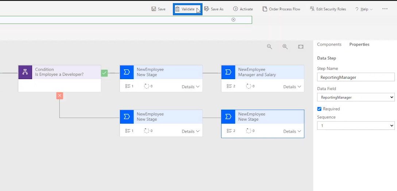Click steps count icon in top-left New Stage
The height and width of the screenshot is (191, 397).
[x=128, y=86]
